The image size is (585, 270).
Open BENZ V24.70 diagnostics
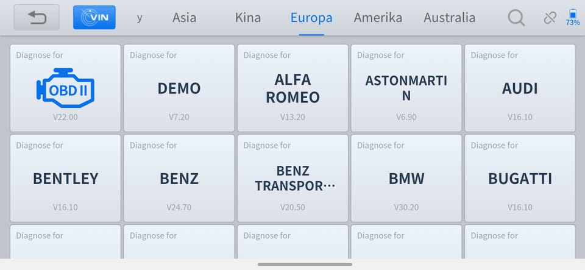click(x=179, y=178)
